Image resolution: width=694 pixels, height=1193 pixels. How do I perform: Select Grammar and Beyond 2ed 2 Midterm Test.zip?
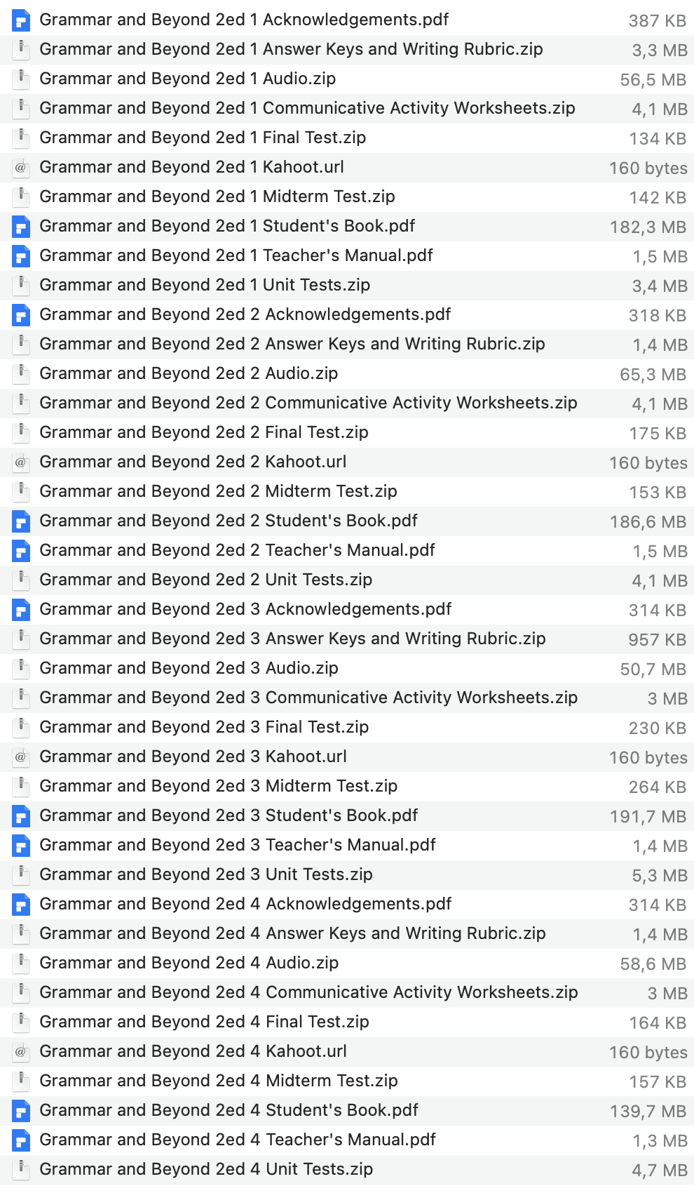point(219,491)
